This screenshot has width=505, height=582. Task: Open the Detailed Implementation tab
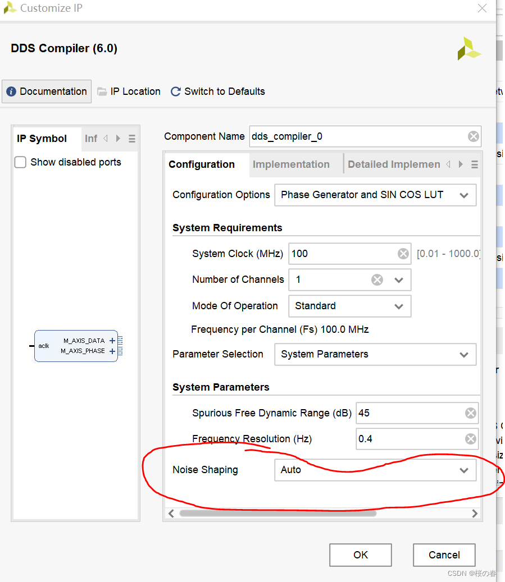pos(394,164)
